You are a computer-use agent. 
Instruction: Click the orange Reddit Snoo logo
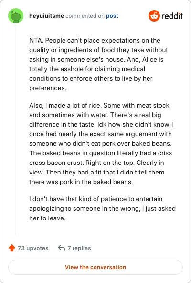pos(154,16)
